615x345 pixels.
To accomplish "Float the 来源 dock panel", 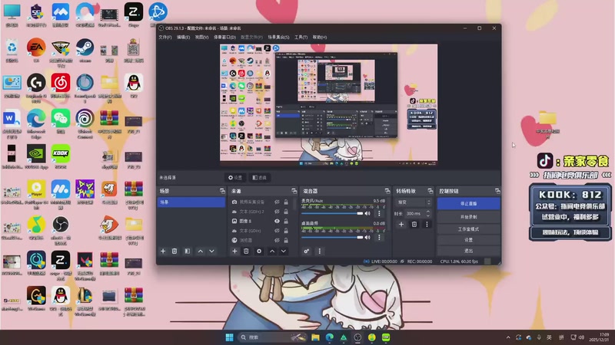I will (294, 191).
